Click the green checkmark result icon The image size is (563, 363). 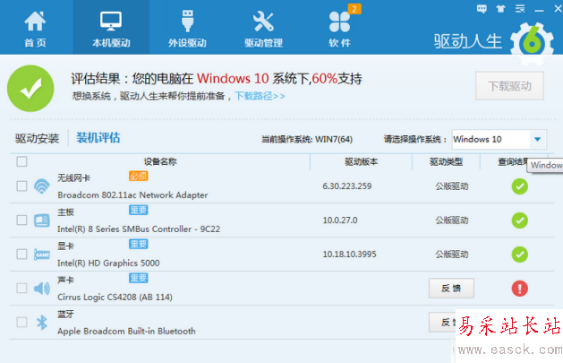coord(30,89)
